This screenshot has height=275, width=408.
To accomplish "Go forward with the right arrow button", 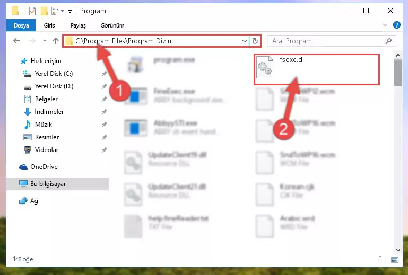I will 32,41.
